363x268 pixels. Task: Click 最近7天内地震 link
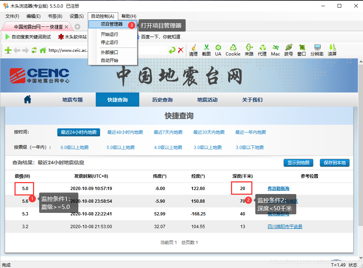pos(168,132)
